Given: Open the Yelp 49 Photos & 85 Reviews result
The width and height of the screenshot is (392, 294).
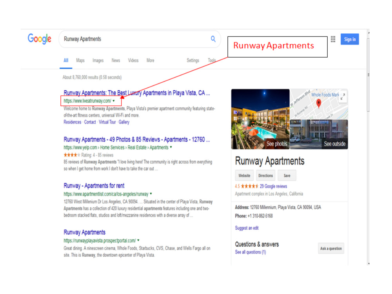Looking at the screenshot, I should pos(136,140).
